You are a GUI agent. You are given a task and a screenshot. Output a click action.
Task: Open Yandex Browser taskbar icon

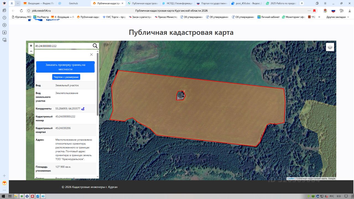point(27,196)
